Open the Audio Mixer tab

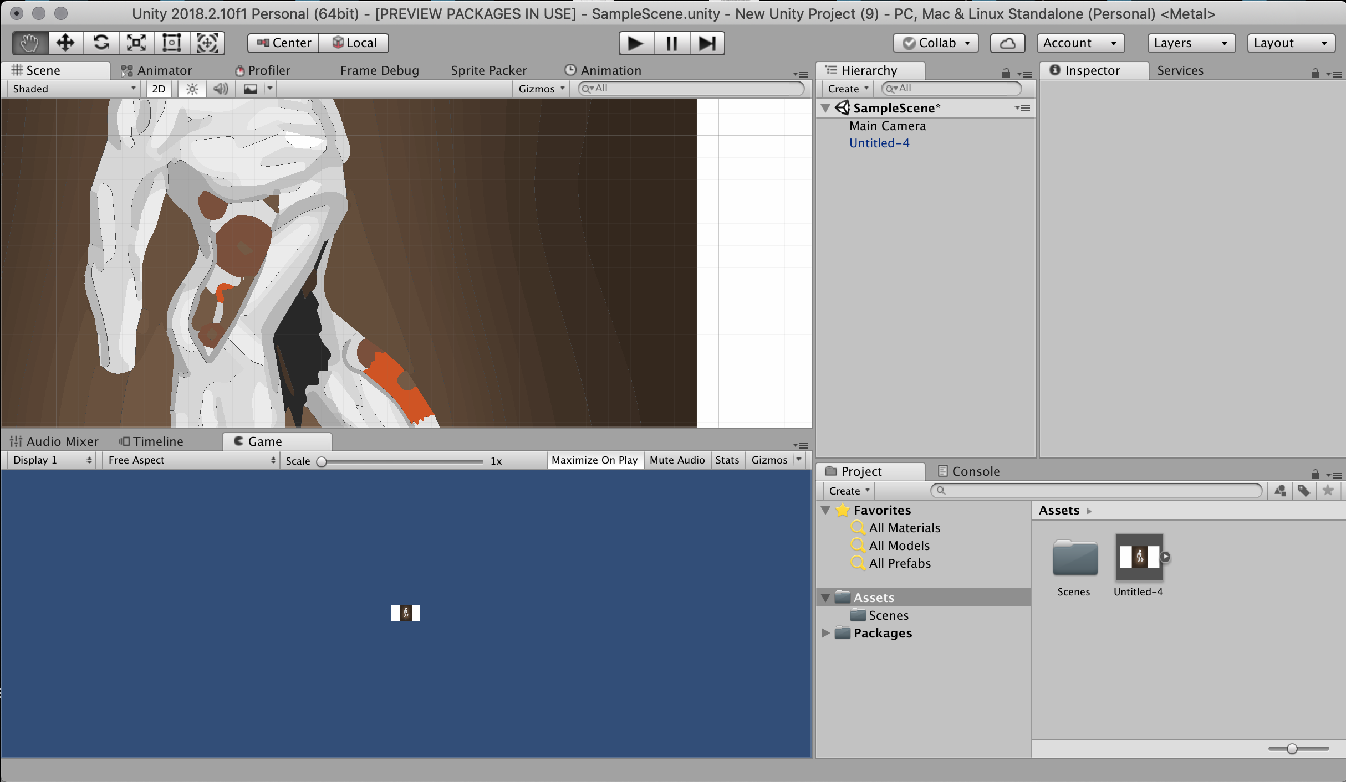(x=54, y=441)
